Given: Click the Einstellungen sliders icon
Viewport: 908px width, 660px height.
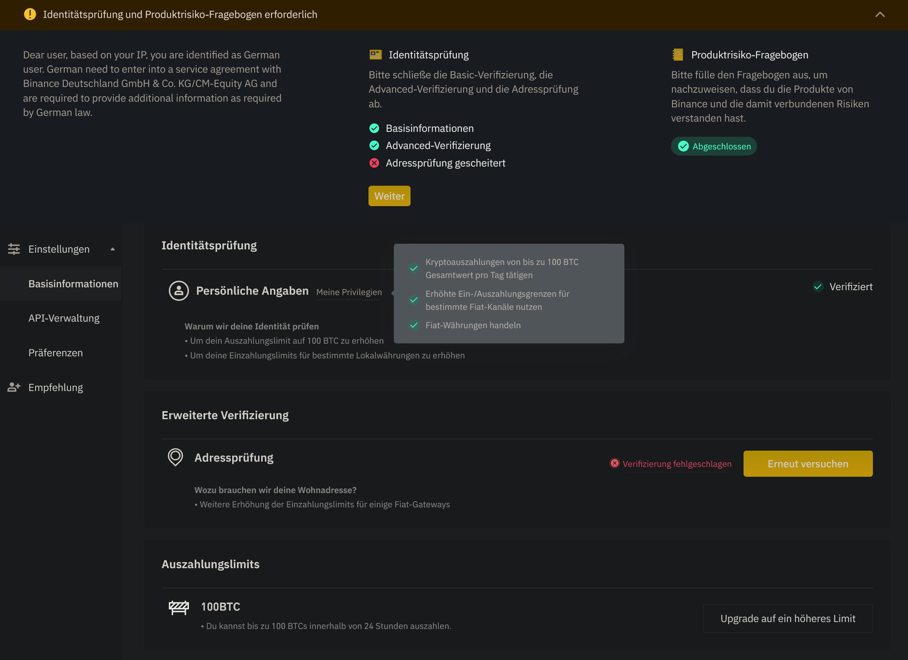Looking at the screenshot, I should [x=14, y=249].
